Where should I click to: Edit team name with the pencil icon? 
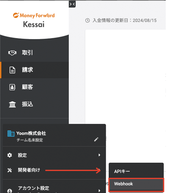pos(96,139)
